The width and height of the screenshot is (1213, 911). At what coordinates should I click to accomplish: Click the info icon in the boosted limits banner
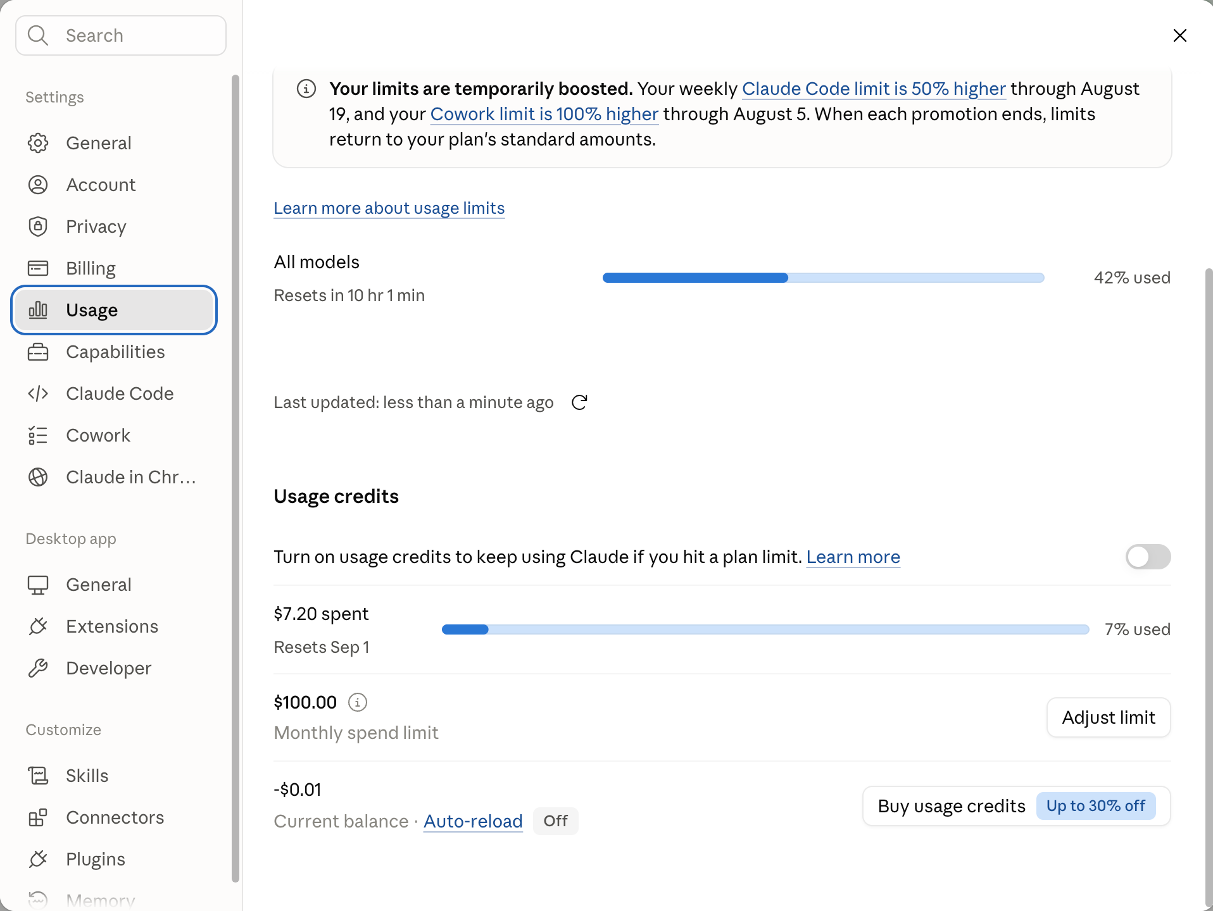pyautogui.click(x=306, y=89)
